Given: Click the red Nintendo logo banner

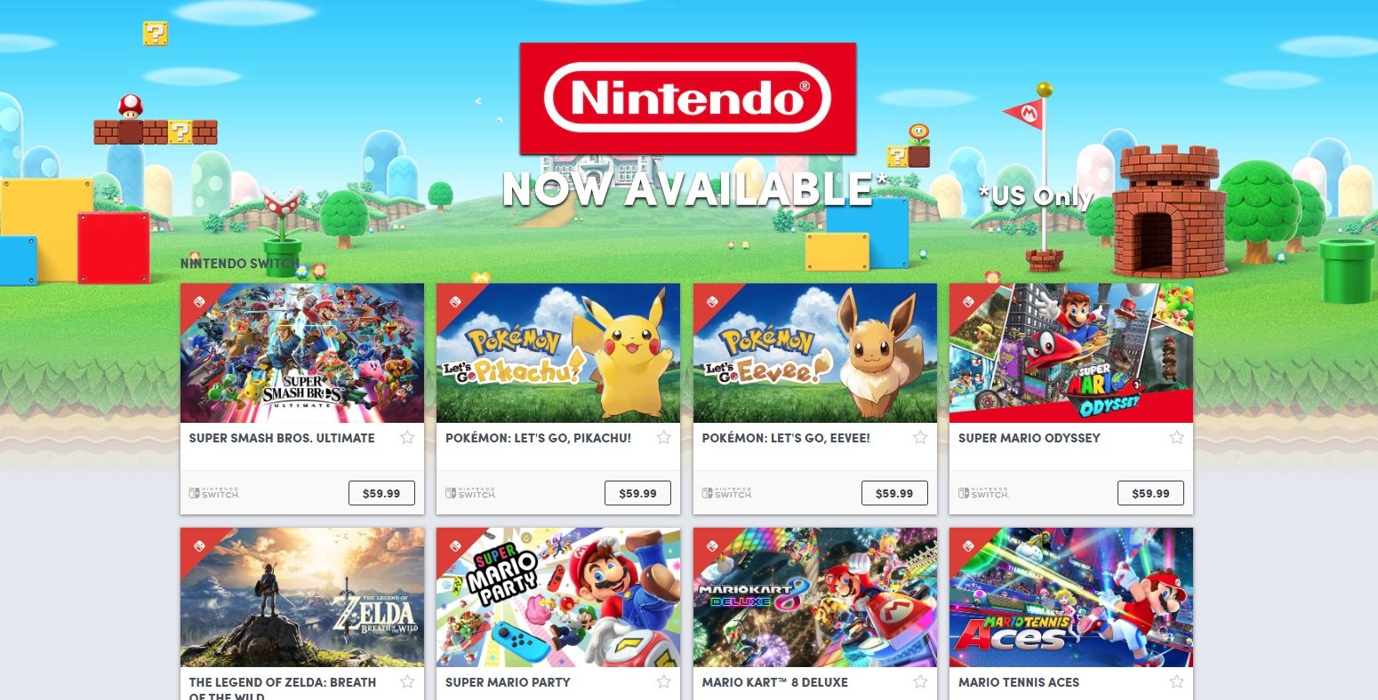Looking at the screenshot, I should pyautogui.click(x=688, y=99).
